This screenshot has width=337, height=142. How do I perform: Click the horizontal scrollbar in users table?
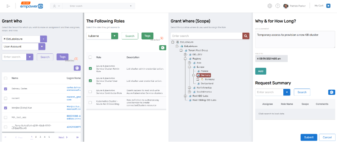[28, 132]
